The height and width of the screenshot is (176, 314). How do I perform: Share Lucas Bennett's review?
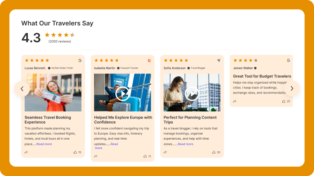pyautogui.click(x=26, y=152)
